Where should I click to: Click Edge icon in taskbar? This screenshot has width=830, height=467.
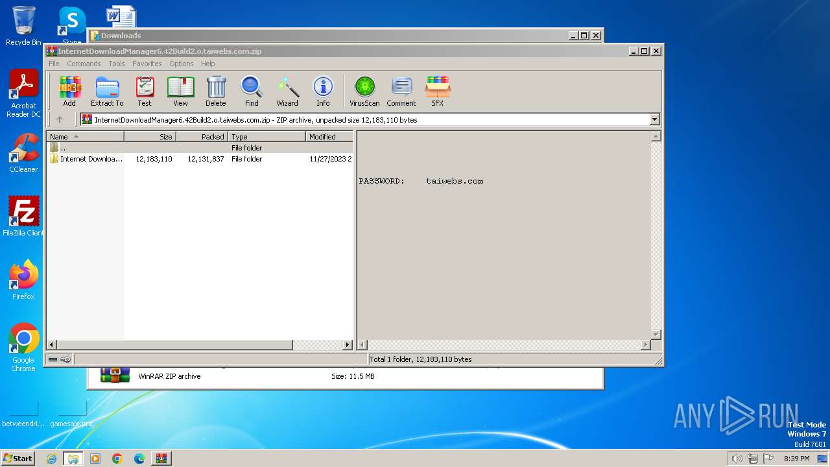(139, 459)
